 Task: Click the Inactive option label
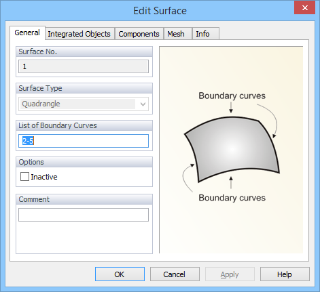click(44, 177)
